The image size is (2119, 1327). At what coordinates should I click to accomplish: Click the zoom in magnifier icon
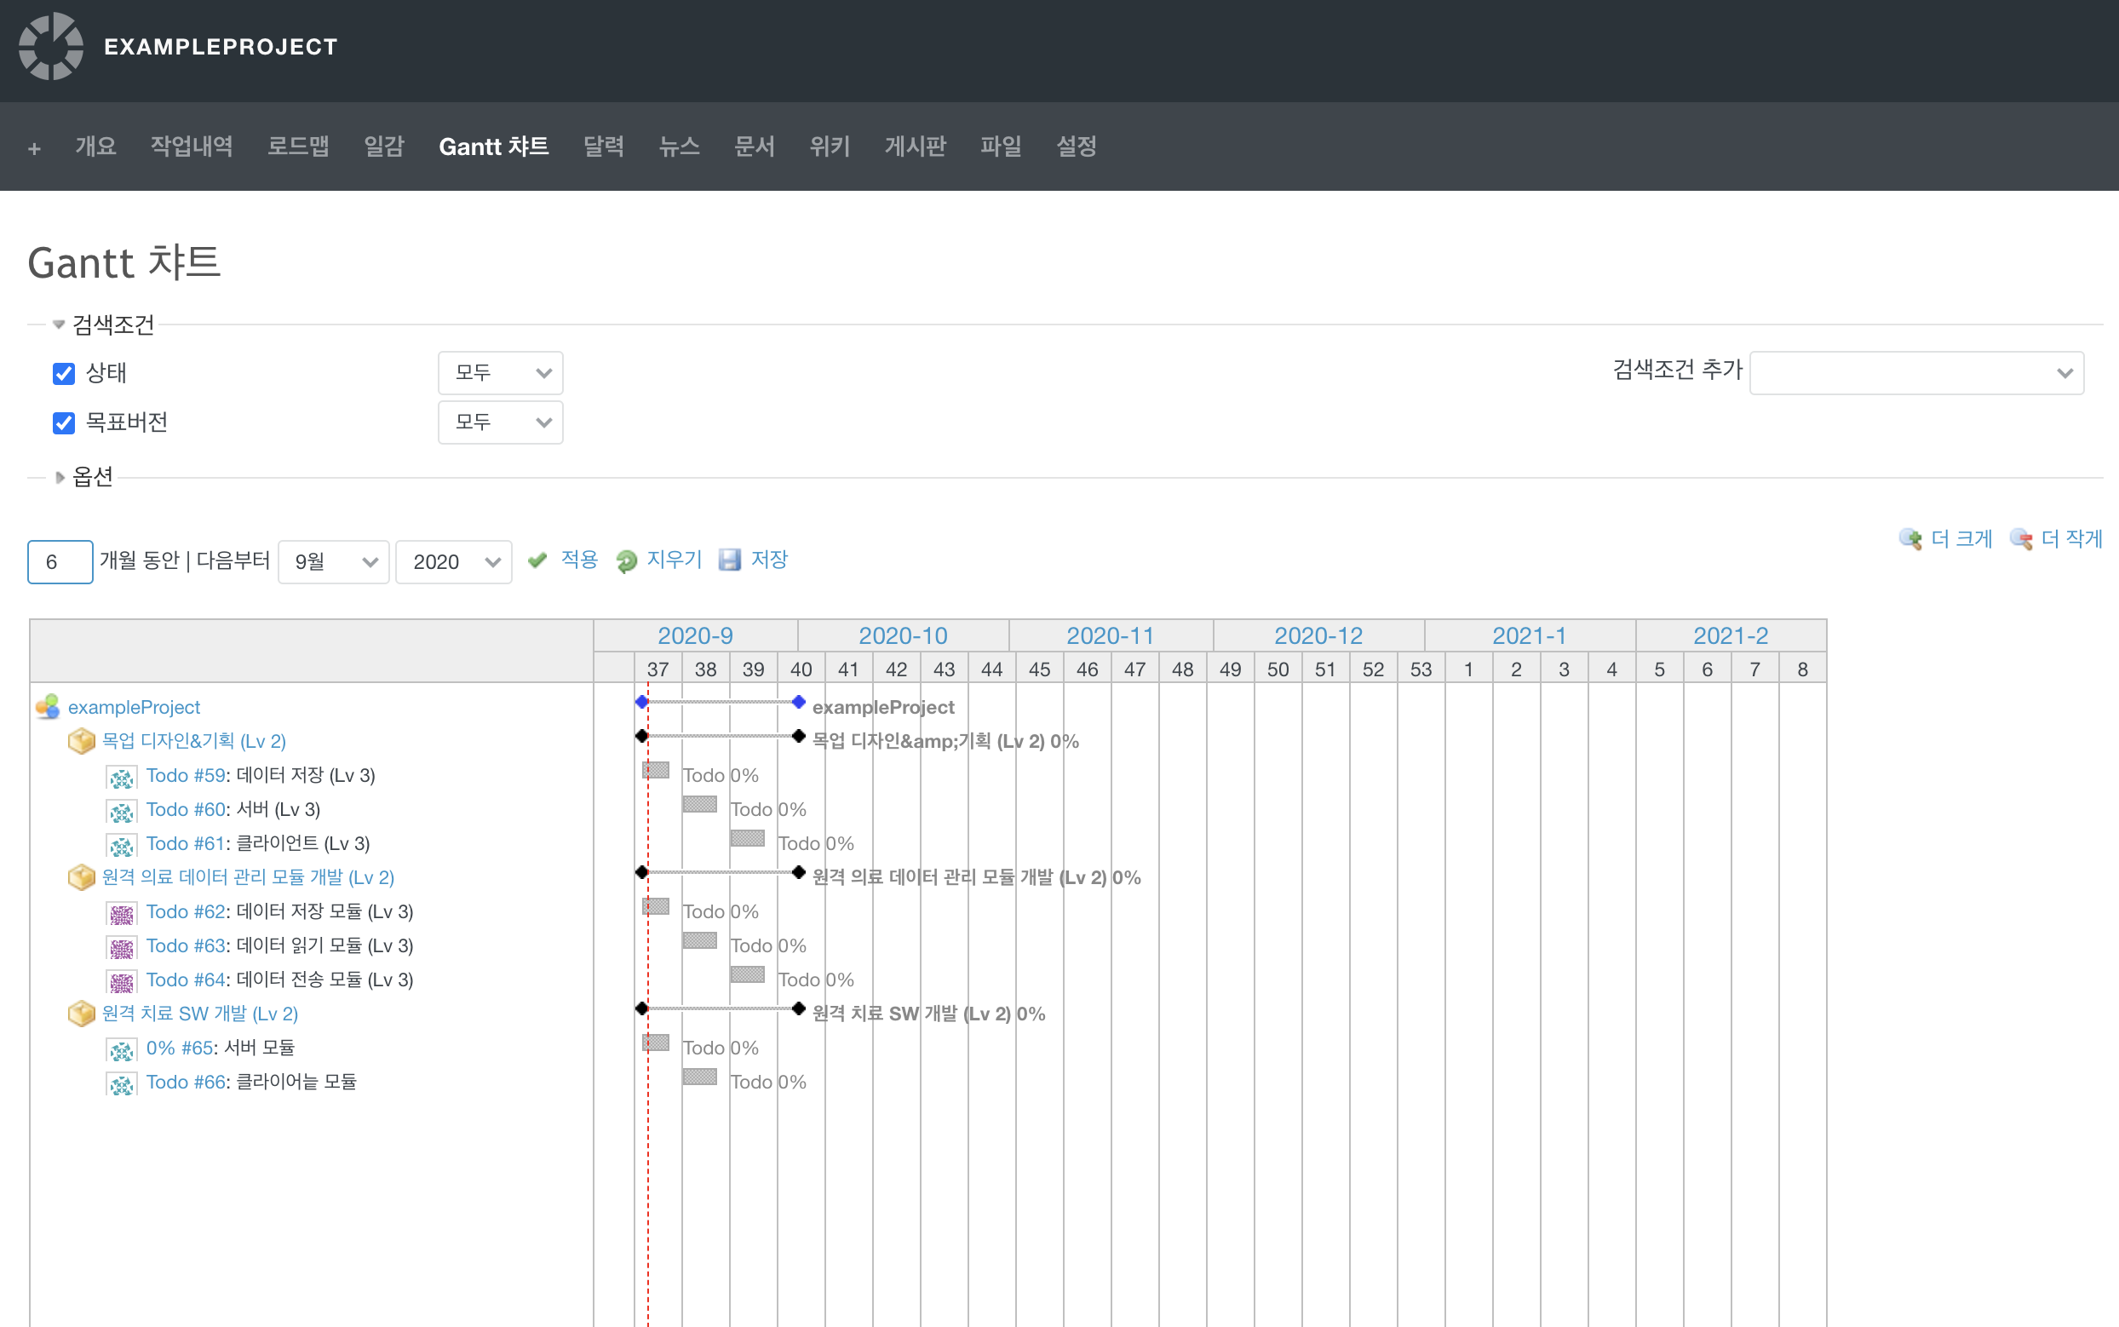pos(1909,539)
